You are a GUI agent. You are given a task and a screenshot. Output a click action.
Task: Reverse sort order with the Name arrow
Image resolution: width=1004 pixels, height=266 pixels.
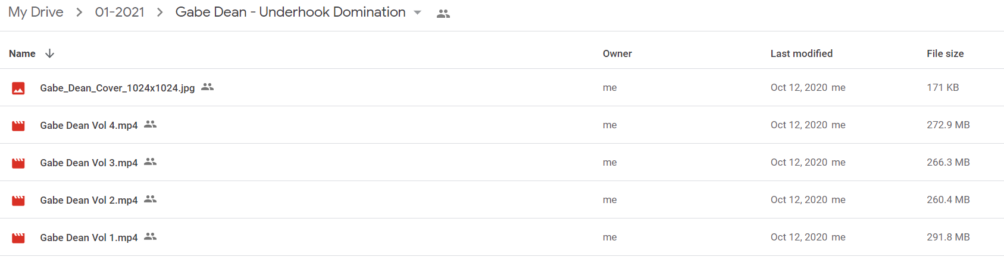[x=50, y=53]
